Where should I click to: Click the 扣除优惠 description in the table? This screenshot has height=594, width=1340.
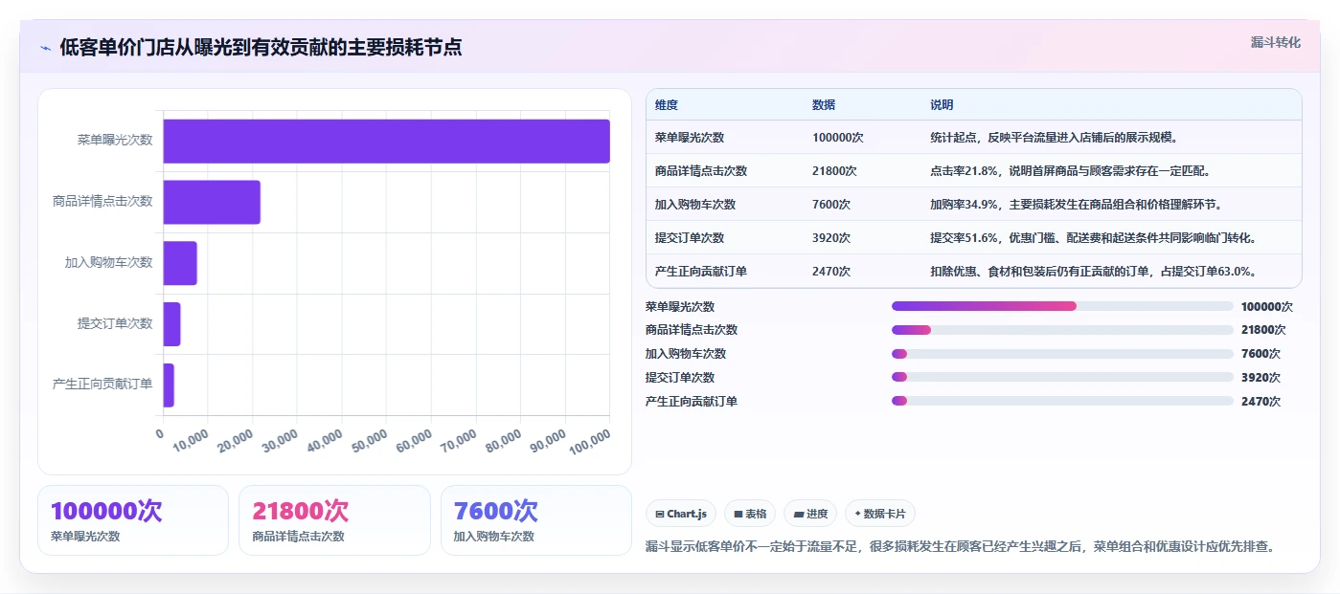click(x=1093, y=272)
